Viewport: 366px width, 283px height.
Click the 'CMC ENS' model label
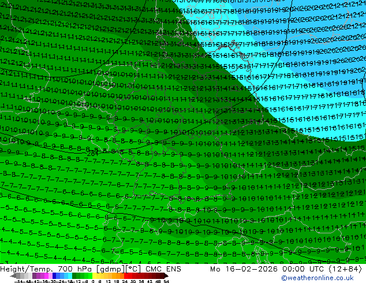(x=163, y=269)
